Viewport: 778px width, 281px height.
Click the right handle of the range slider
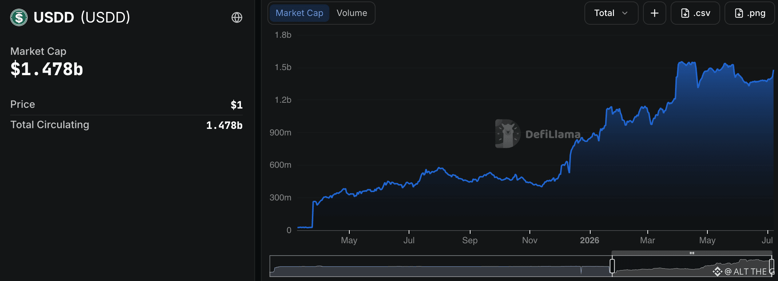pos(771,266)
